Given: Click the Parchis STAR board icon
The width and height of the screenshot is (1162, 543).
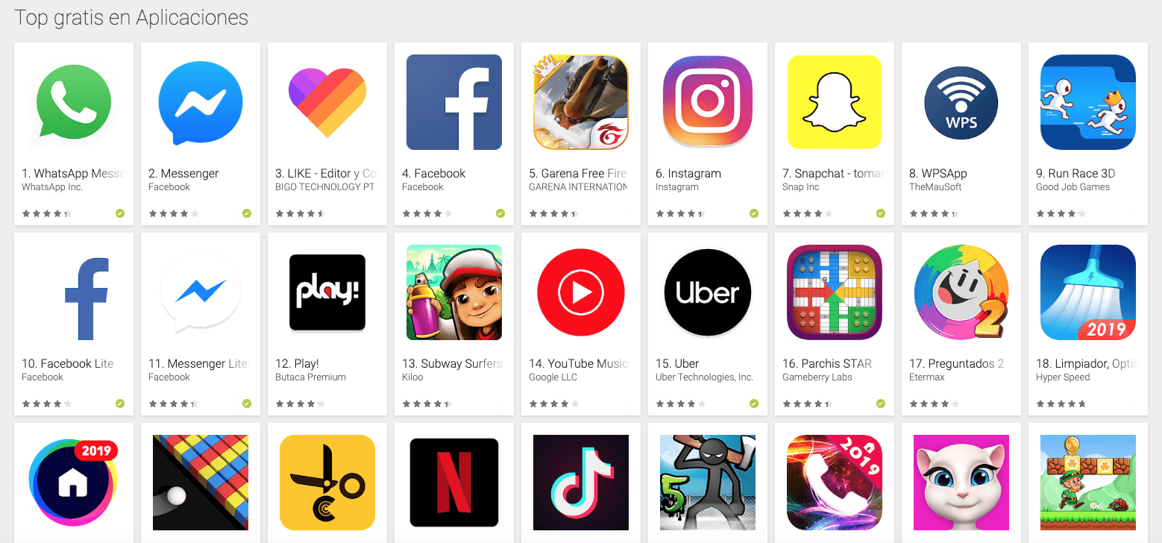Looking at the screenshot, I should click(835, 292).
